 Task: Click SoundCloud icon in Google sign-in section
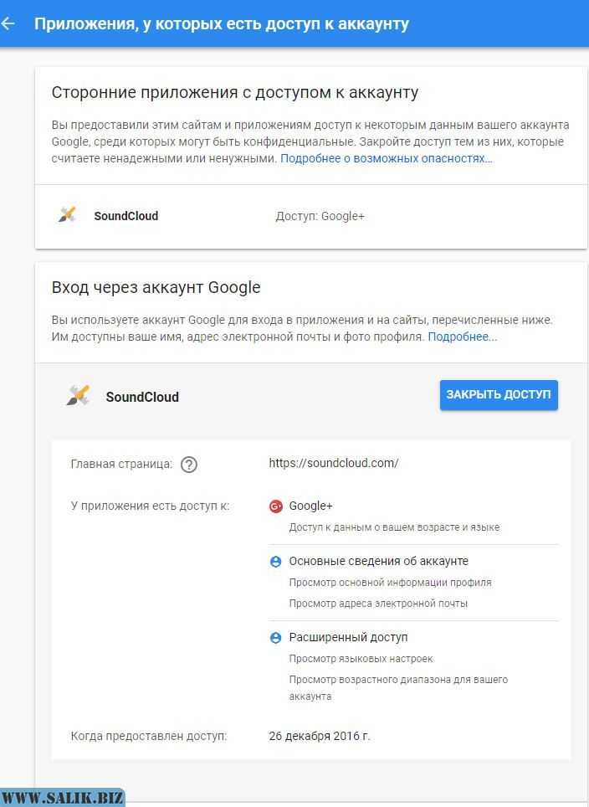pyautogui.click(x=78, y=395)
